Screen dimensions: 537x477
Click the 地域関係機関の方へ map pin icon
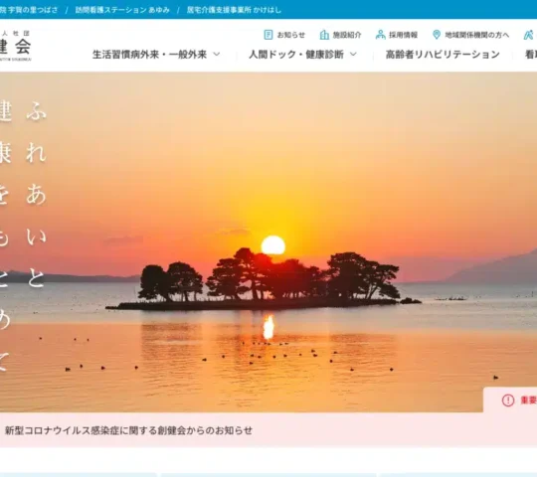click(437, 35)
